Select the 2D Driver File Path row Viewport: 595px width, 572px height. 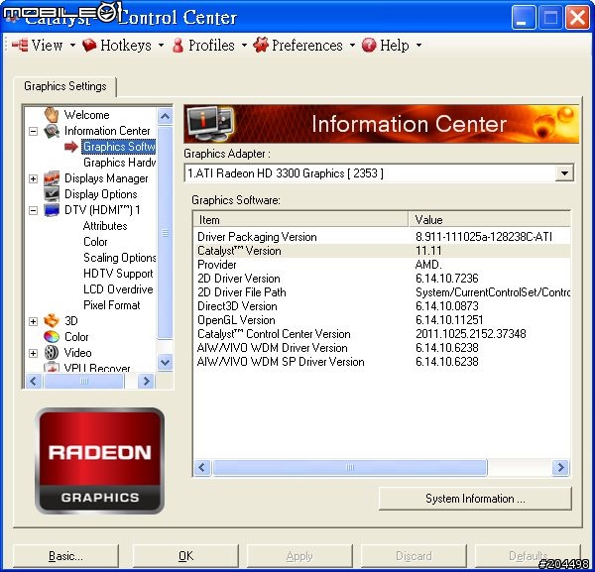382,292
